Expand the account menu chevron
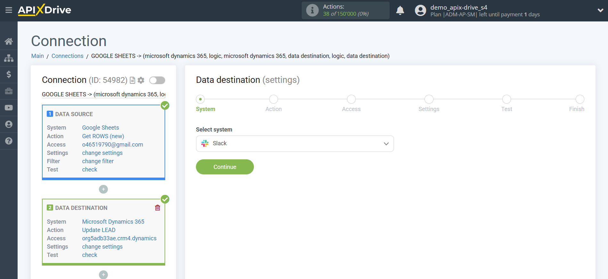The height and width of the screenshot is (279, 608). click(600, 11)
